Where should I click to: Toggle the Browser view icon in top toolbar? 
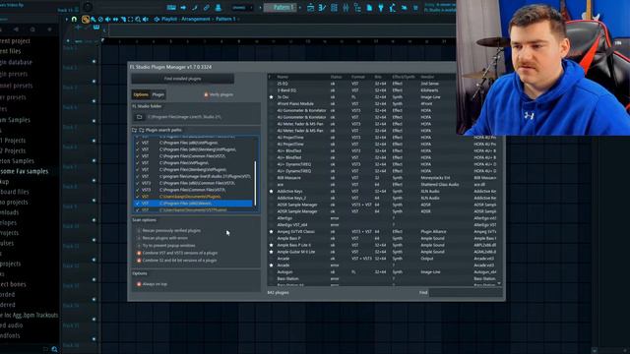click(x=357, y=8)
